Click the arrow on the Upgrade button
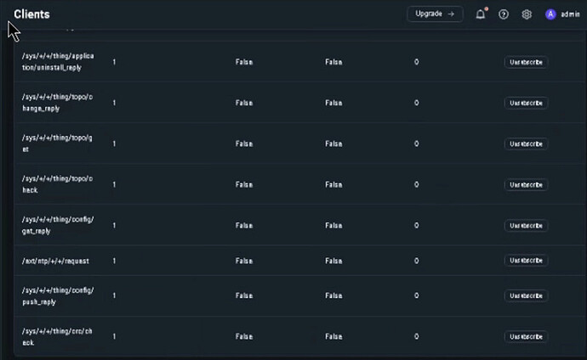Viewport: 587px width, 360px height. coord(451,14)
